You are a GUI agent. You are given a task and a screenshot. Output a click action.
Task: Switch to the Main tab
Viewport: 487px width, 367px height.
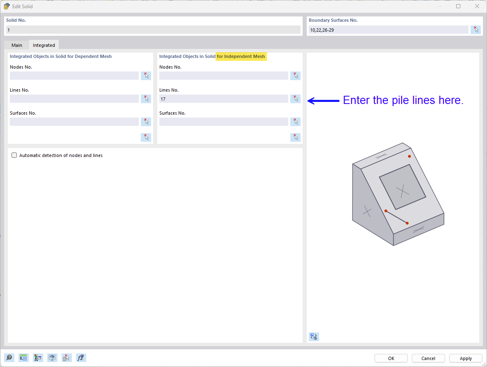pos(17,45)
